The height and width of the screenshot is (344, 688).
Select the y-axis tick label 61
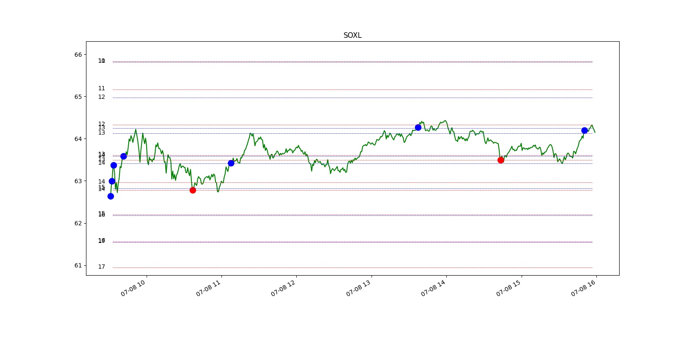click(x=78, y=265)
